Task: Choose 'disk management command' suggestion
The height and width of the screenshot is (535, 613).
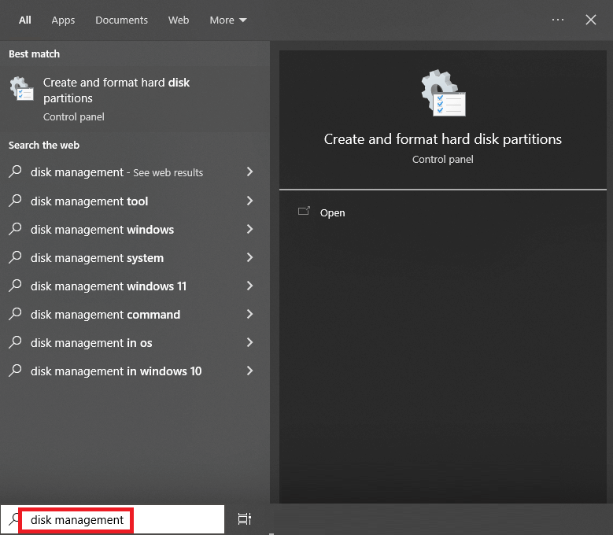Action: (135, 314)
